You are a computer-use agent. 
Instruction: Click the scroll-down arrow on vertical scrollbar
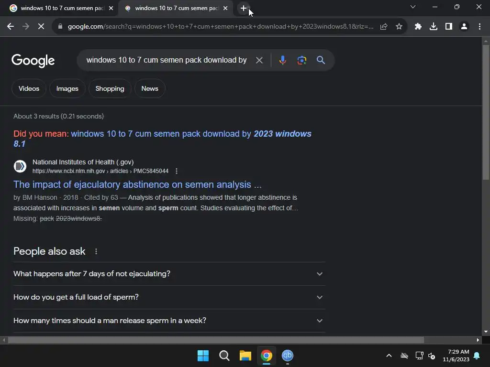tap(486, 332)
